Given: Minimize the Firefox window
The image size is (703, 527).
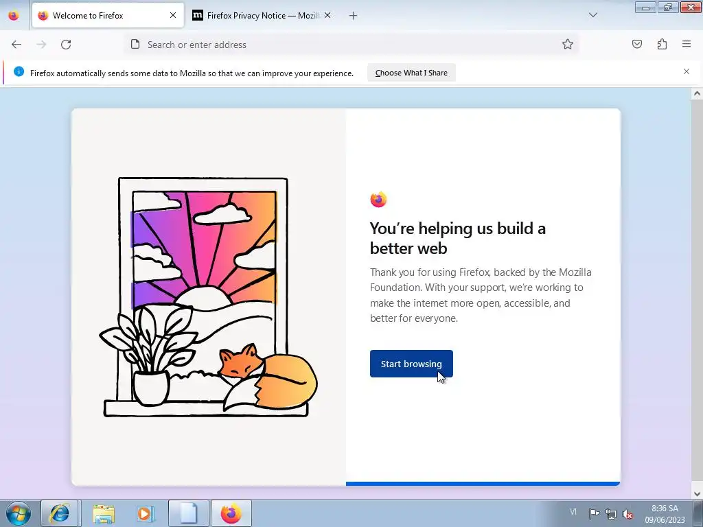Looking at the screenshot, I should coord(645,8).
